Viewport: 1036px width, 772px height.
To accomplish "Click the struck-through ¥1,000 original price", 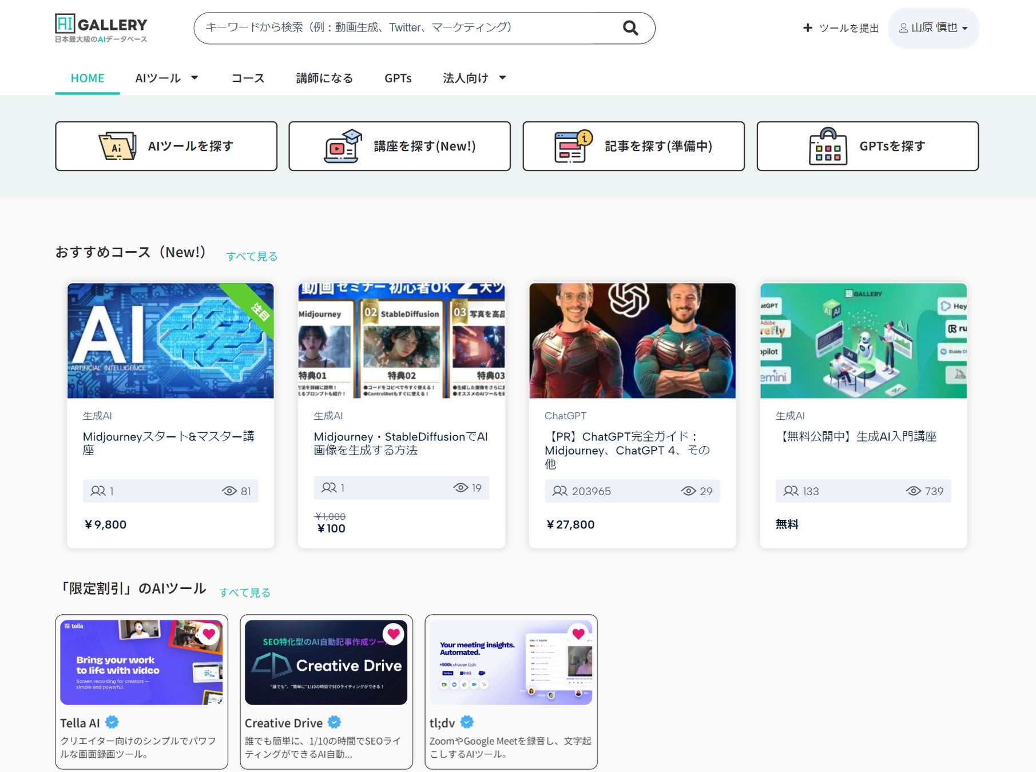I will 330,516.
